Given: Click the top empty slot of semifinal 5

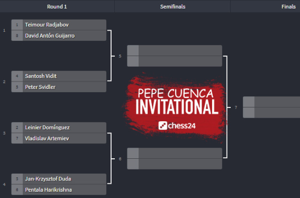Looking at the screenshot, I should click(x=175, y=50).
